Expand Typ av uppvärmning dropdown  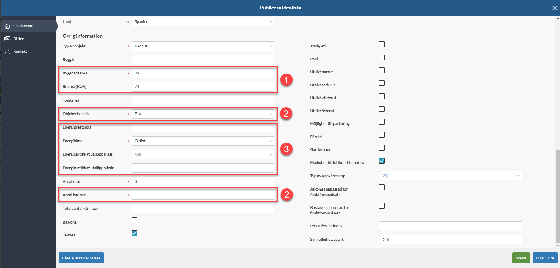coord(450,176)
